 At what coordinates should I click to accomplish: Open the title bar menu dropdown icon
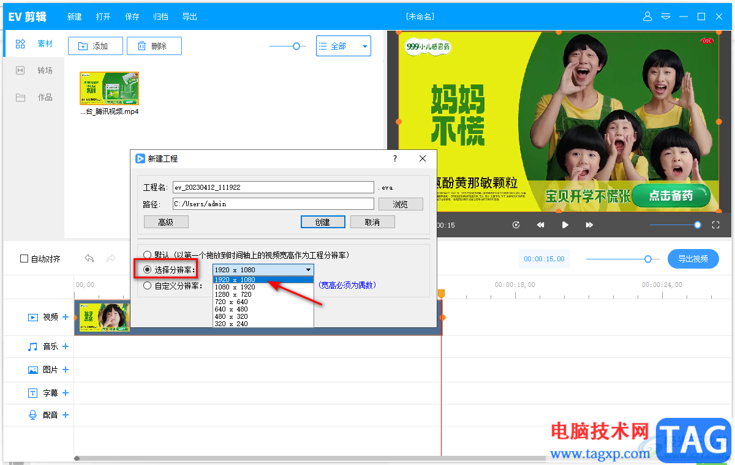coord(666,17)
